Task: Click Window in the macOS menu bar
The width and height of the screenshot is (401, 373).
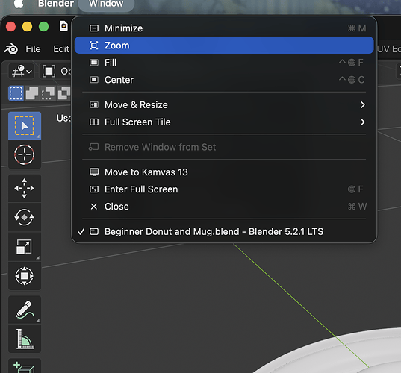Action: pyautogui.click(x=106, y=4)
